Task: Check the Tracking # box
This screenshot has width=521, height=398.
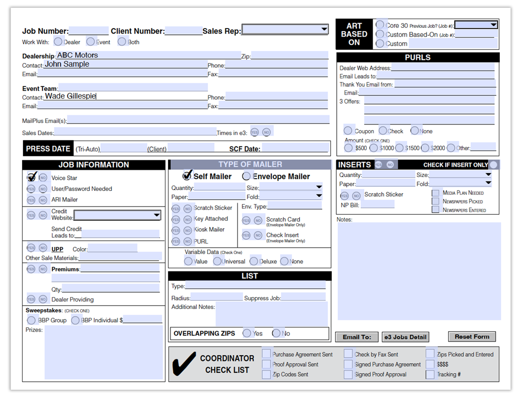Action: (x=430, y=374)
